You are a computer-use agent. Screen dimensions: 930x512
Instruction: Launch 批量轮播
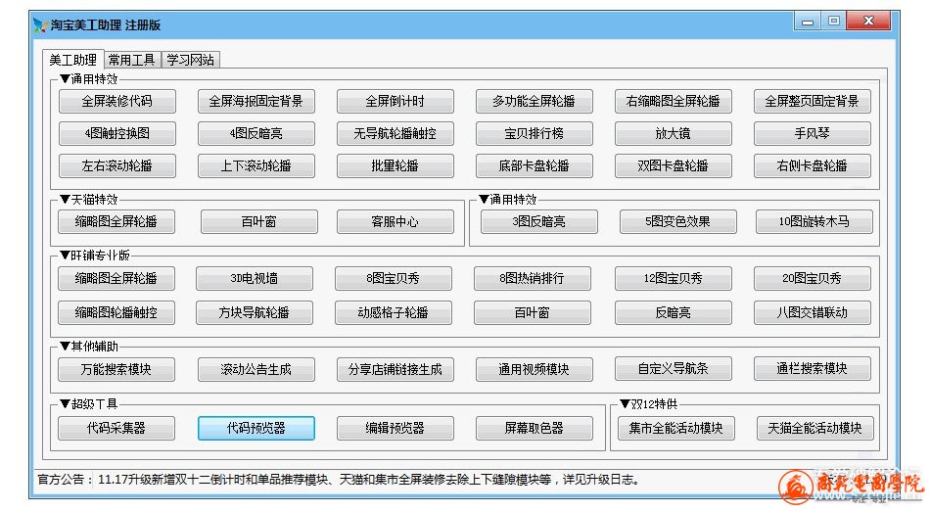click(x=395, y=166)
